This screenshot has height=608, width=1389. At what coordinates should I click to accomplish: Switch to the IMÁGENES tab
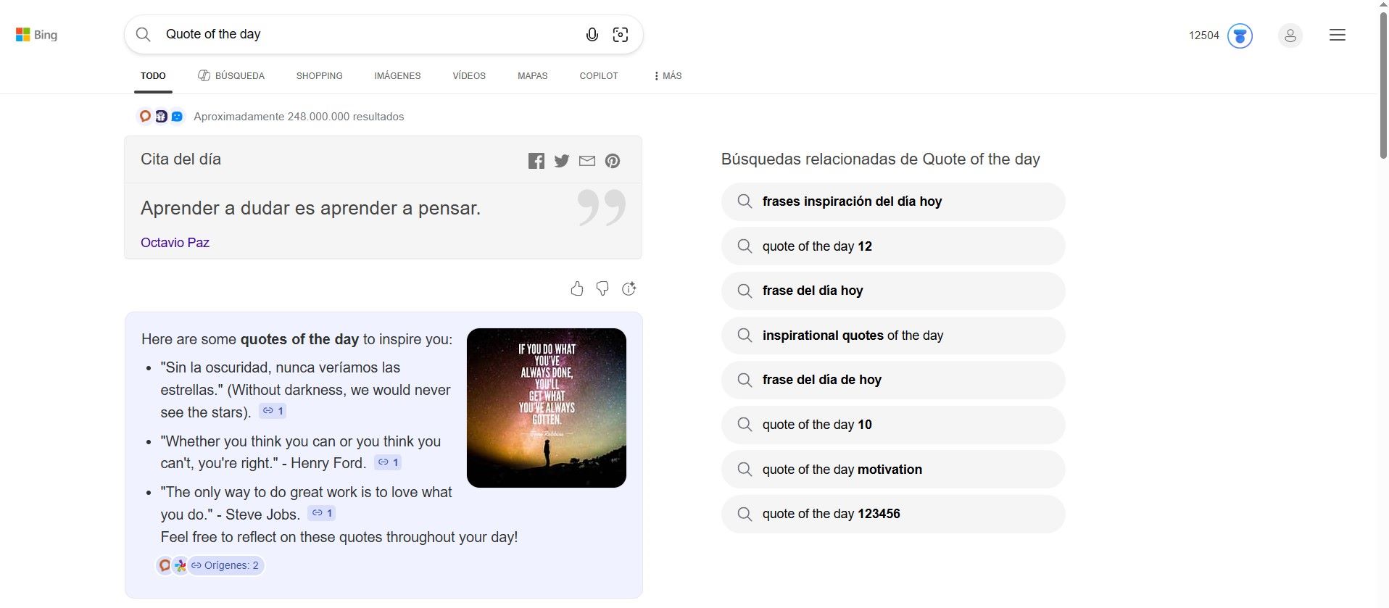(x=397, y=76)
